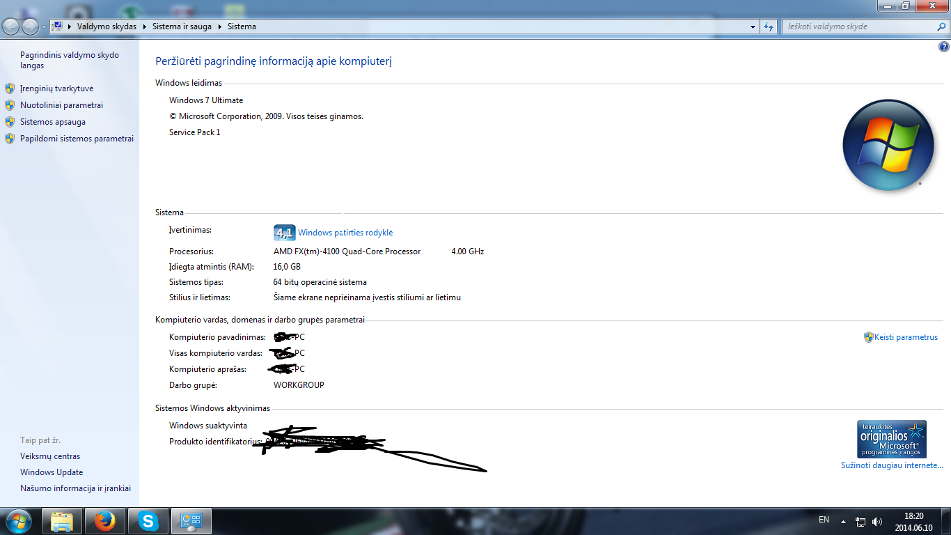Image resolution: width=951 pixels, height=535 pixels.
Task: Click the Windows 7 Ultimate text
Action: tap(206, 100)
